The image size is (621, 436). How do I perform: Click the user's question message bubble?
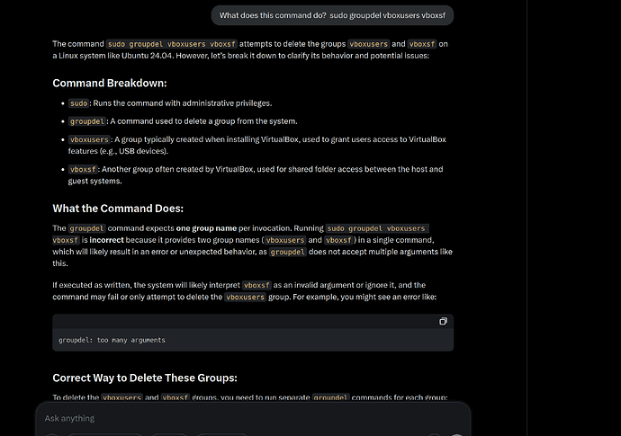point(332,15)
